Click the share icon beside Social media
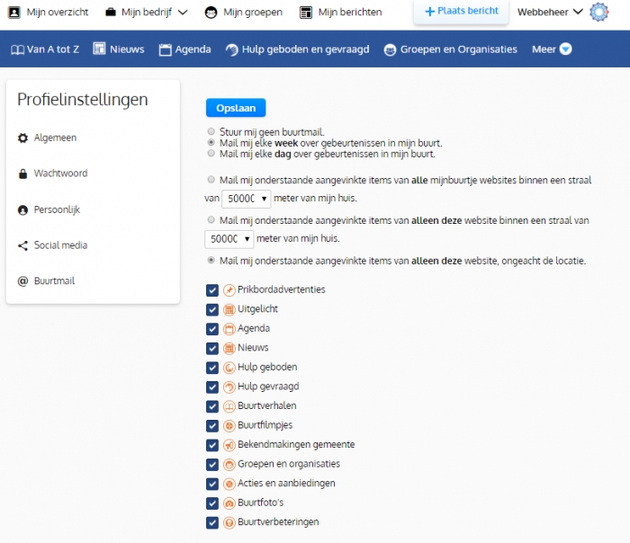Image resolution: width=630 pixels, height=543 pixels. [x=23, y=245]
